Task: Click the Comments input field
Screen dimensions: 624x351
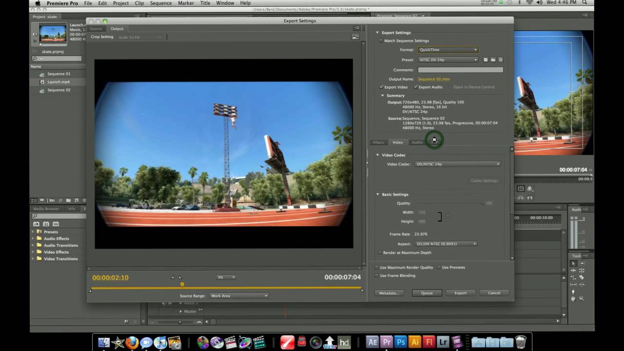Action: tap(460, 70)
